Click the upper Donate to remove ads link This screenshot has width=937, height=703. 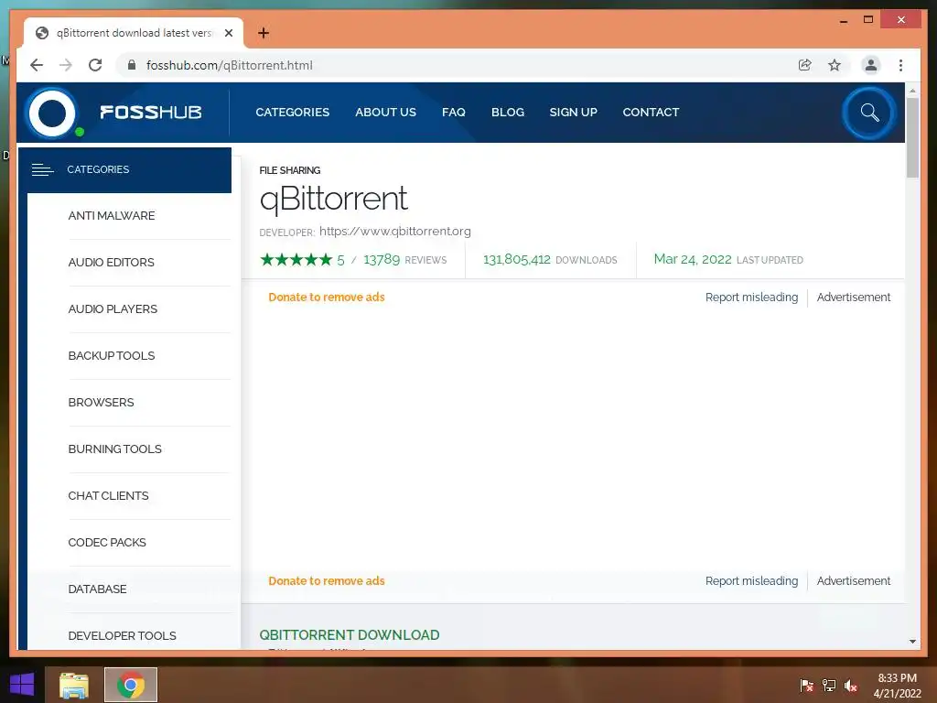pyautogui.click(x=327, y=297)
